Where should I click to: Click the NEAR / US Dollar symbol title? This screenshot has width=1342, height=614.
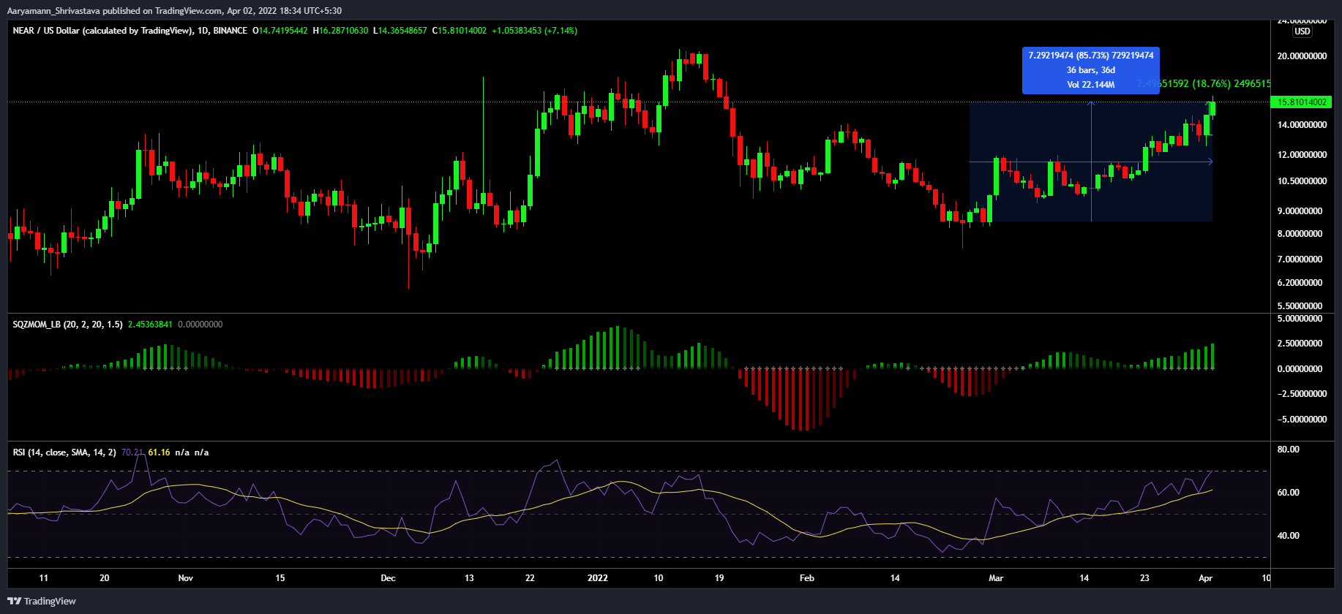pyautogui.click(x=102, y=31)
